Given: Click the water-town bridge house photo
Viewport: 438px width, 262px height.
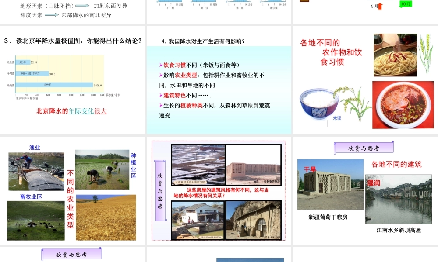Looking at the screenshot, I should pos(198,221).
